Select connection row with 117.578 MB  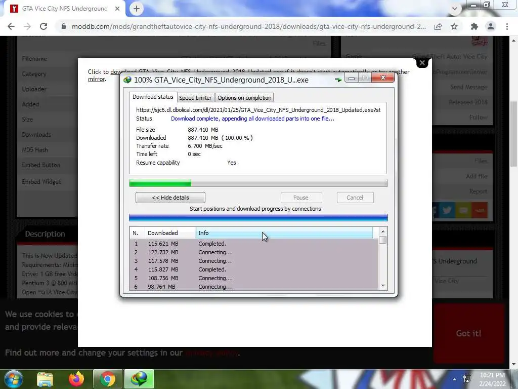click(254, 261)
